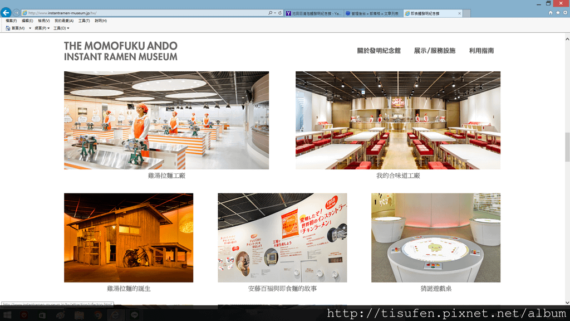570x321 pixels.
Task: Click the 雞湯拉麵的誕生 caption link
Action: (129, 289)
